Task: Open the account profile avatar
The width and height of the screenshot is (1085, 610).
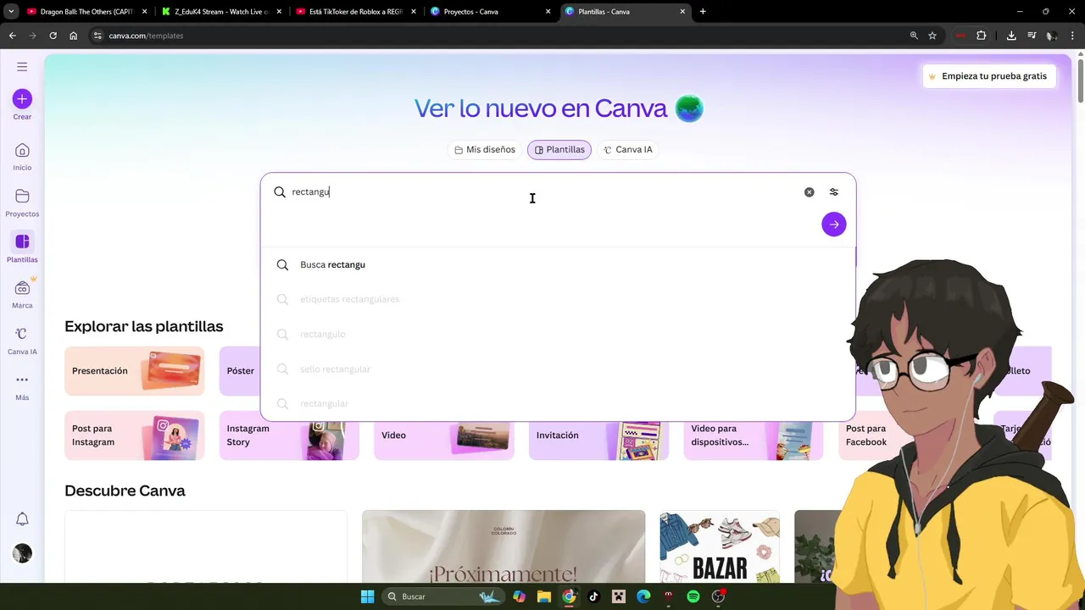Action: point(22,553)
